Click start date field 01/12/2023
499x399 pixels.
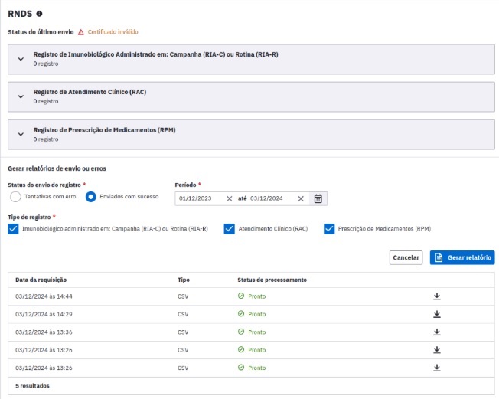(201, 198)
